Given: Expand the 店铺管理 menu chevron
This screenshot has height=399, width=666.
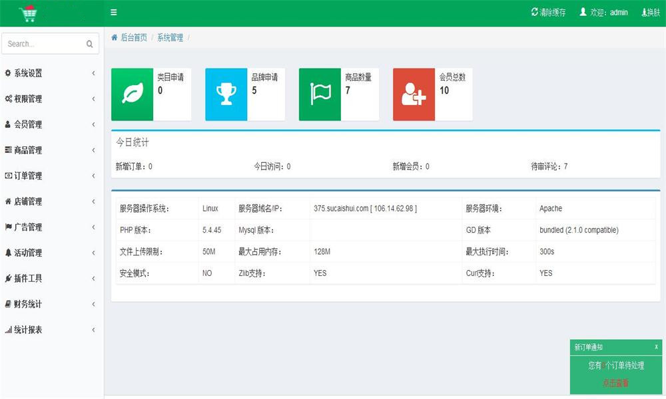Looking at the screenshot, I should pyautogui.click(x=93, y=201).
